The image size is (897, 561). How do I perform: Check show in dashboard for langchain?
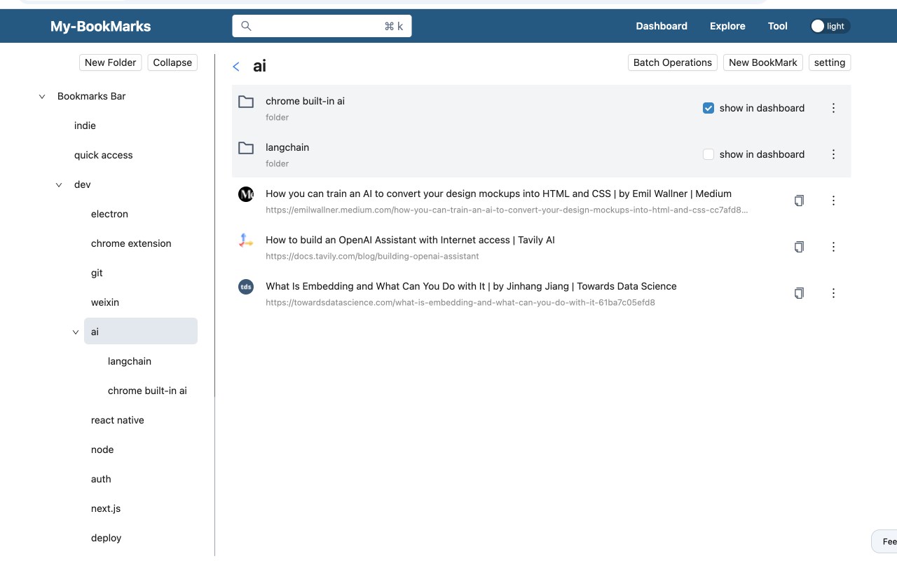tap(708, 154)
